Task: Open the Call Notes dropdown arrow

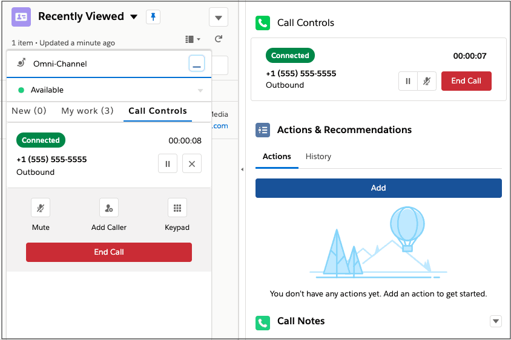Action: [496, 321]
